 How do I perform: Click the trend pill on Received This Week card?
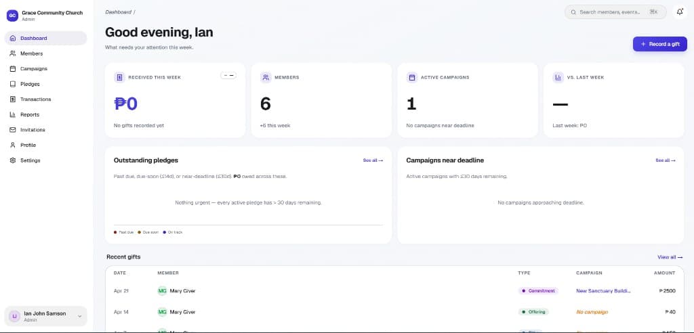coord(228,76)
